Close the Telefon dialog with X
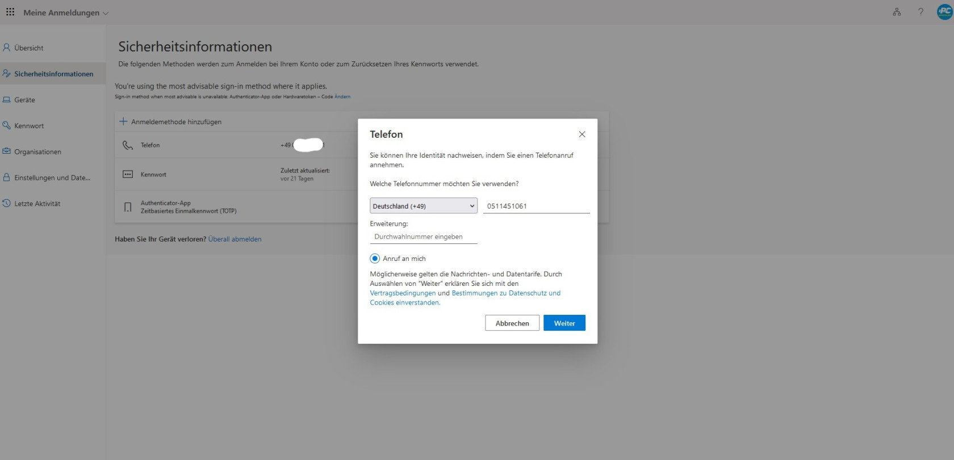The height and width of the screenshot is (460, 954). click(x=581, y=134)
